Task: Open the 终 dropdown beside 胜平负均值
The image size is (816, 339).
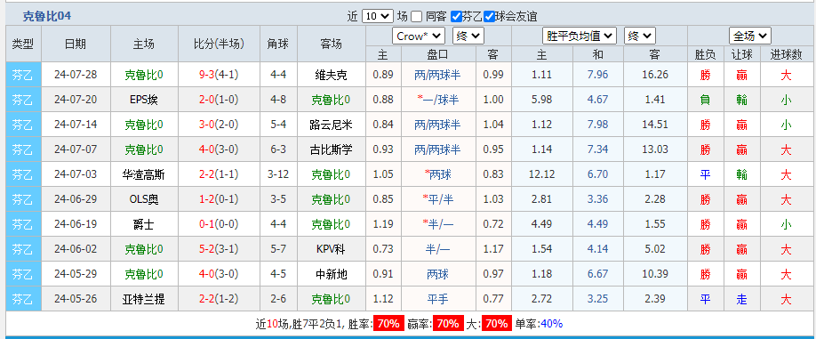Action: point(640,36)
